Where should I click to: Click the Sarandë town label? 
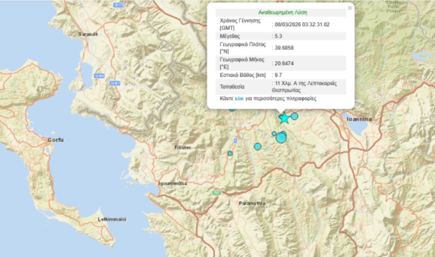88,34
